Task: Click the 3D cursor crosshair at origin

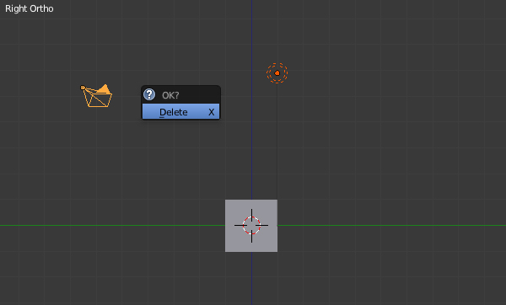Action: (251, 225)
